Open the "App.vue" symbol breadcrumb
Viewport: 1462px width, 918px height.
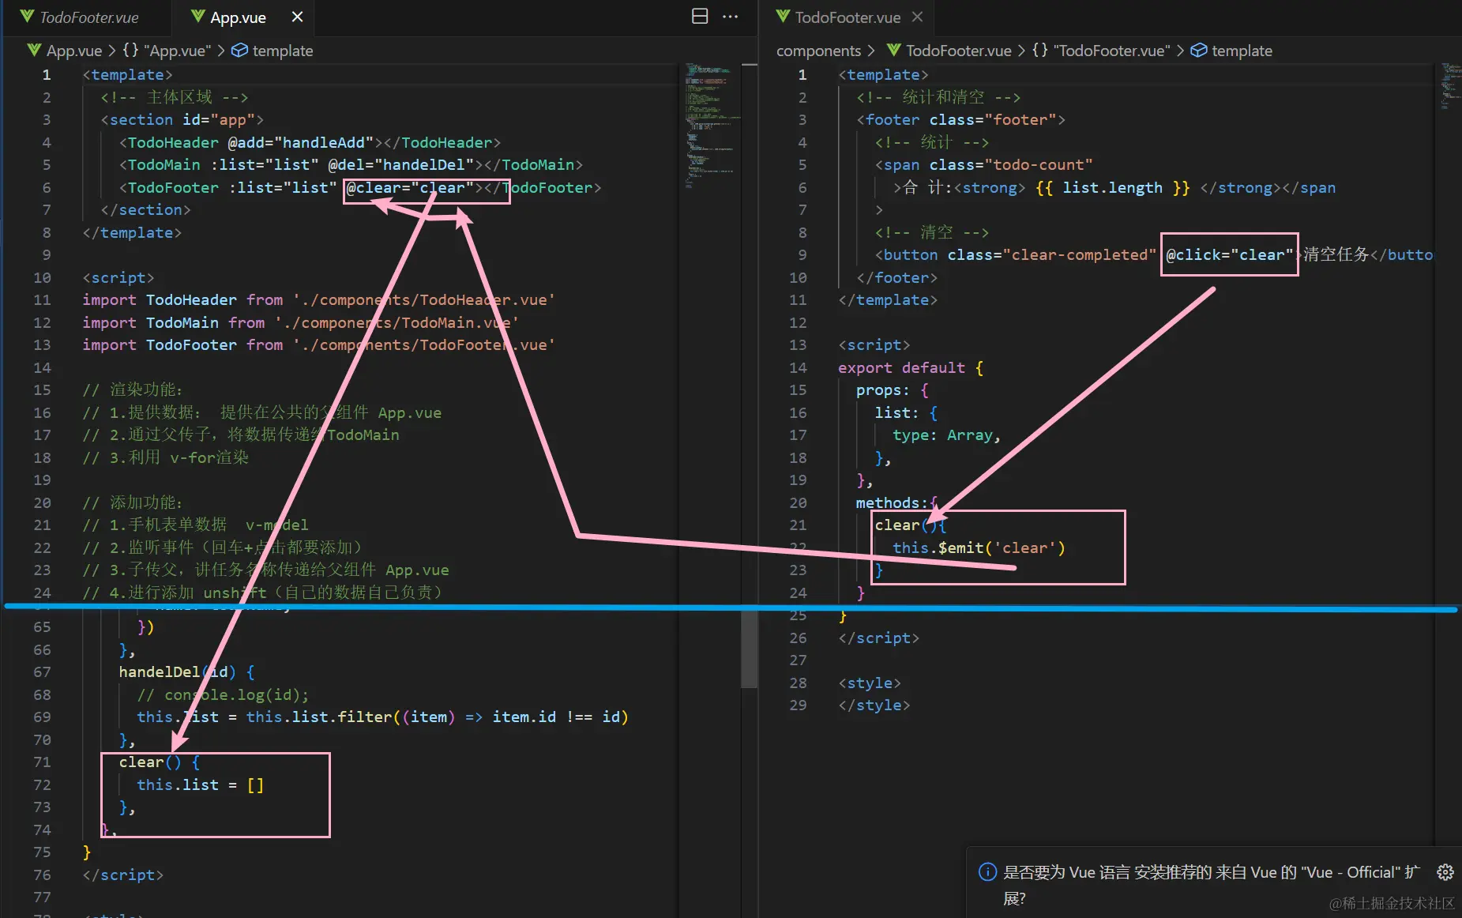tap(178, 51)
